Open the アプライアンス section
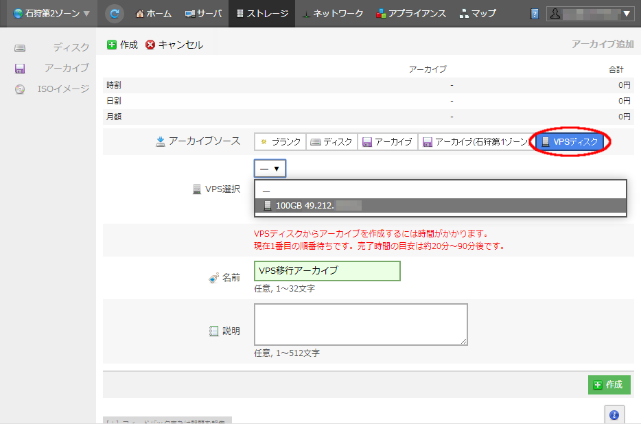The width and height of the screenshot is (641, 424). tap(411, 14)
